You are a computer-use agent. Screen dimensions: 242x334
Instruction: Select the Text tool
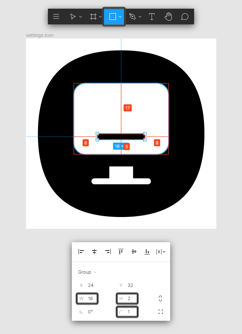click(152, 17)
